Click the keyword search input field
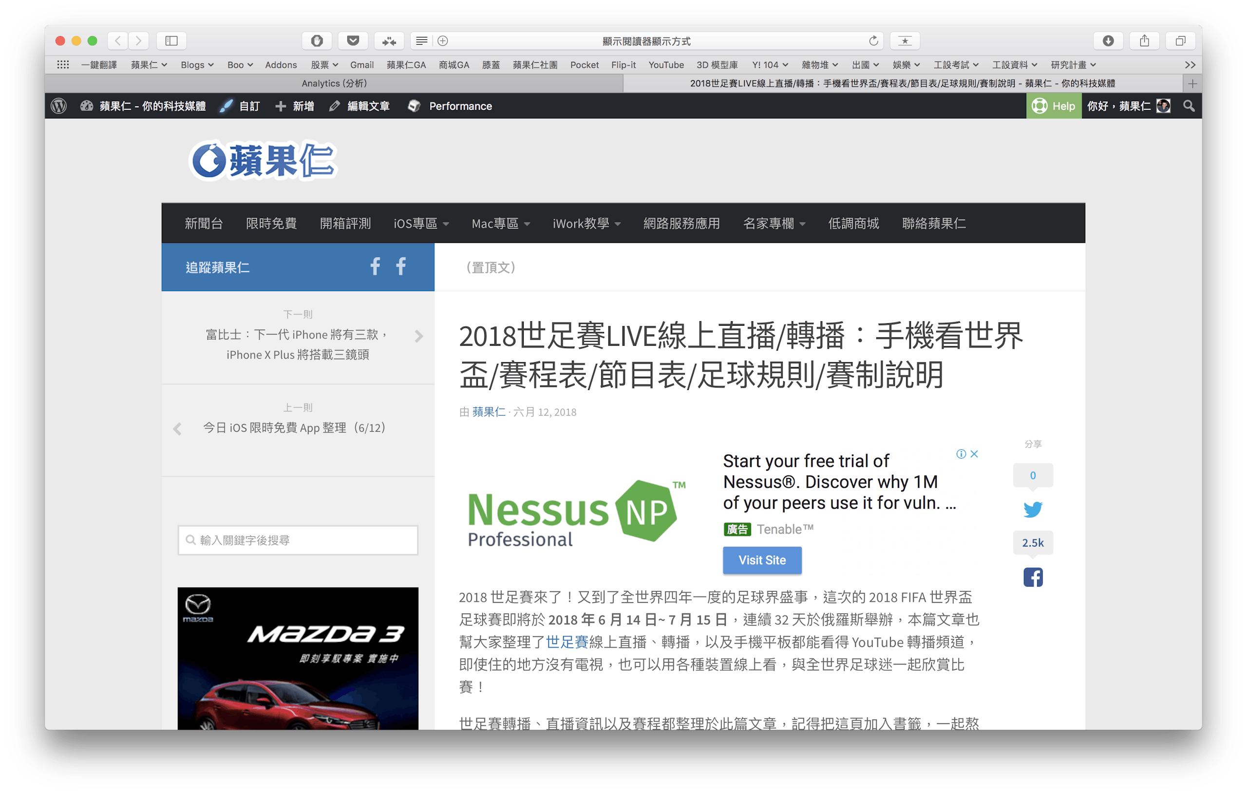This screenshot has width=1247, height=794. pyautogui.click(x=298, y=540)
